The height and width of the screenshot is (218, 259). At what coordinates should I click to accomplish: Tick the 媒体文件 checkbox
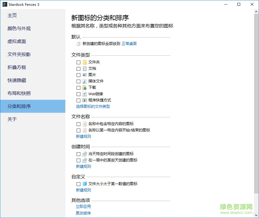(78, 81)
